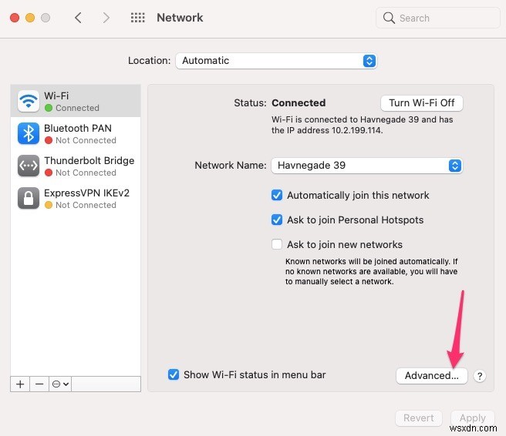Click the 'Known networks will be joined' note
Viewport: 506px width, 436px height.
(371, 271)
